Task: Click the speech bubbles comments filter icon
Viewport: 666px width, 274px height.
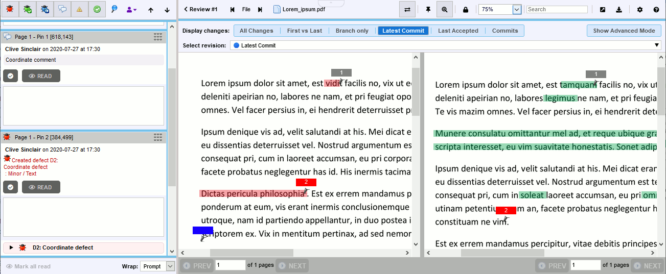Action: (62, 9)
